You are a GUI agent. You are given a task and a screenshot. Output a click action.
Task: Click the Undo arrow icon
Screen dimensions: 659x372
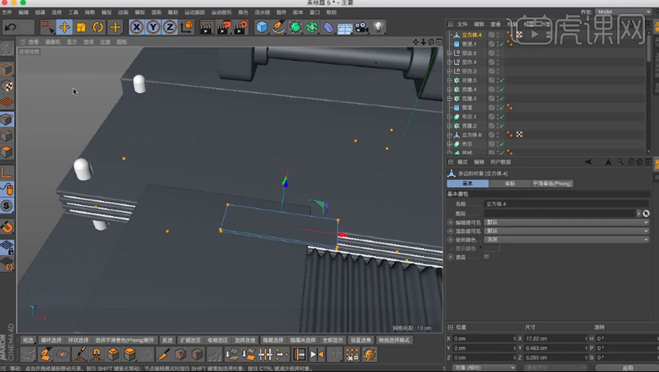(10, 27)
